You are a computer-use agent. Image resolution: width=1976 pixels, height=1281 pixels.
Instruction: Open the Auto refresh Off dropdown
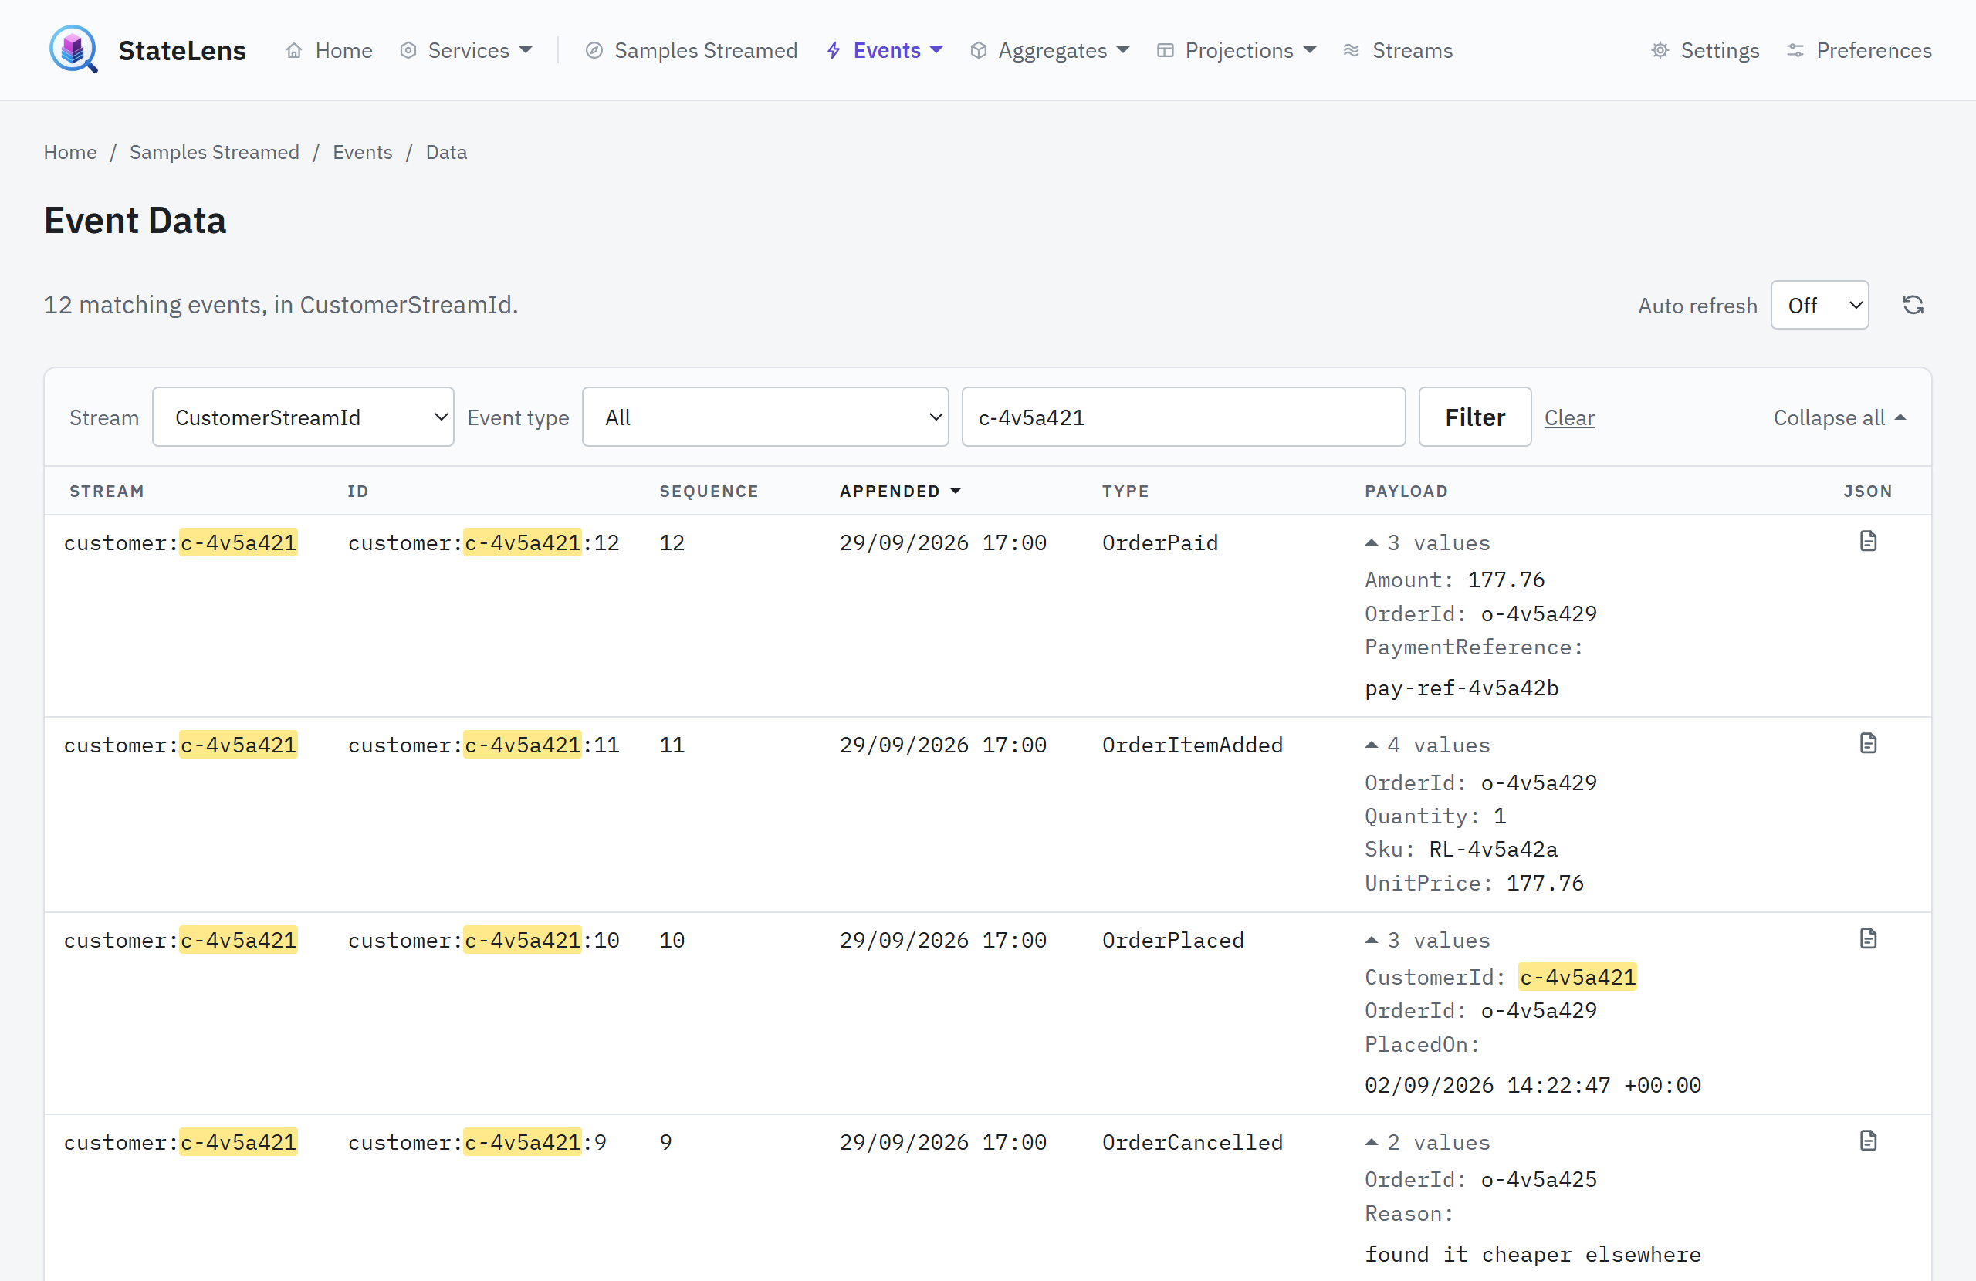tap(1819, 306)
